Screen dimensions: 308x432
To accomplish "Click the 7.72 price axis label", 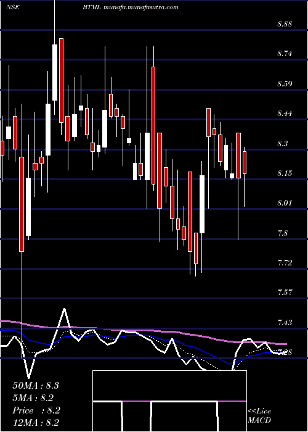I will coord(285,263).
